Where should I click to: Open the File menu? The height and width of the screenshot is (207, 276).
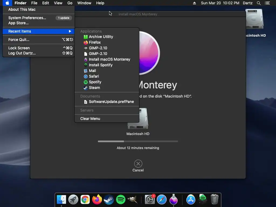click(34, 3)
